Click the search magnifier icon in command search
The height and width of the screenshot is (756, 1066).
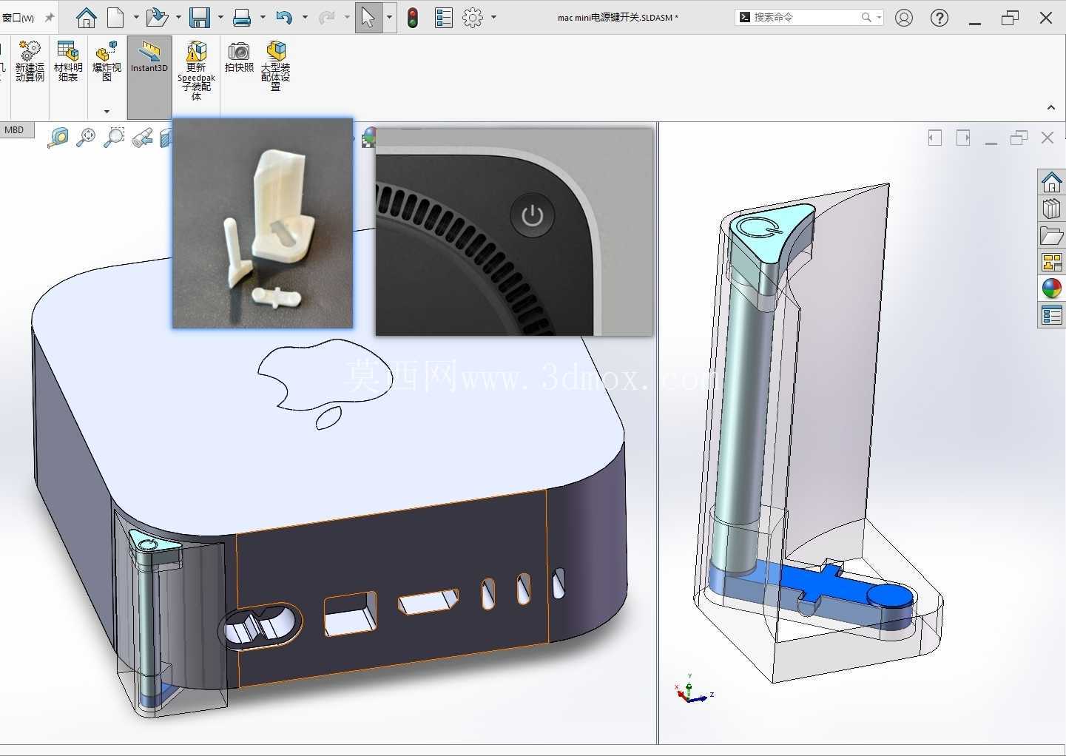866,17
